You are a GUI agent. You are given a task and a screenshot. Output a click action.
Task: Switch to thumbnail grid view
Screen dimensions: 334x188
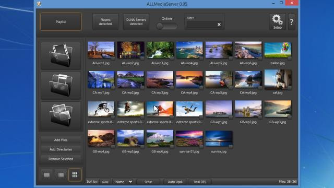pyautogui.click(x=75, y=175)
